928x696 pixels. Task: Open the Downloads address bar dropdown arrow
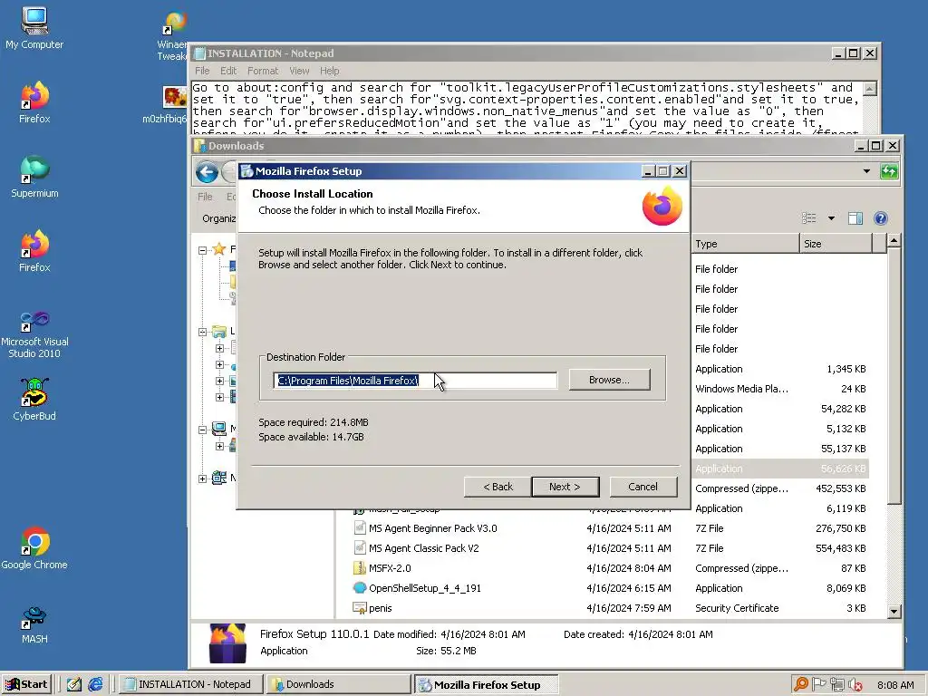pyautogui.click(x=866, y=171)
